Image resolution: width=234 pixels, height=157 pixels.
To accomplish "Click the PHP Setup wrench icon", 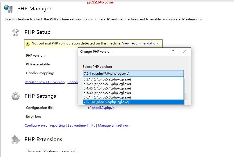I will pyautogui.click(x=15, y=32).
